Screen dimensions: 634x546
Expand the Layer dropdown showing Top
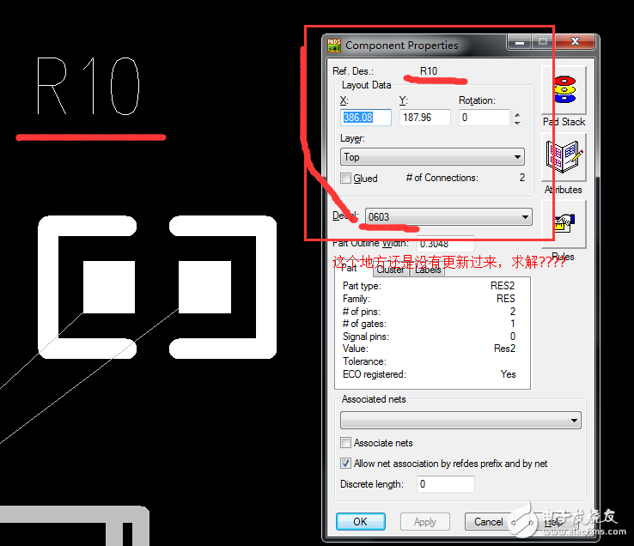point(432,157)
